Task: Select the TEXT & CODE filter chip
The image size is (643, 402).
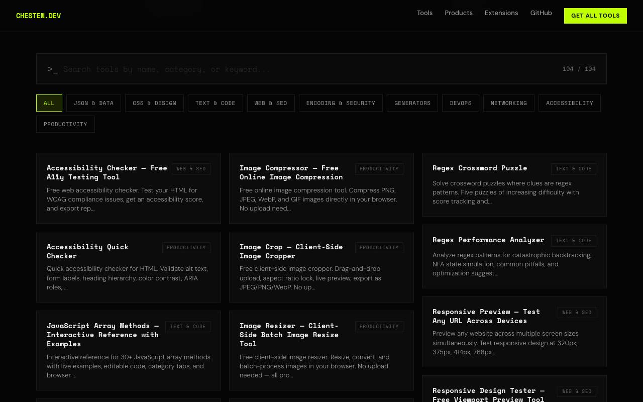Action: [x=216, y=103]
